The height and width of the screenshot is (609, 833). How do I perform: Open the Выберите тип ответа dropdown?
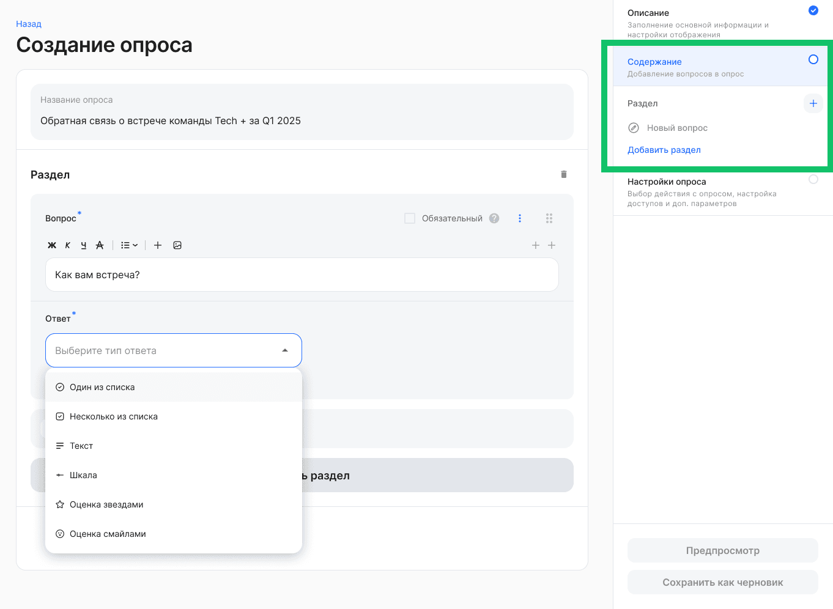coord(173,350)
